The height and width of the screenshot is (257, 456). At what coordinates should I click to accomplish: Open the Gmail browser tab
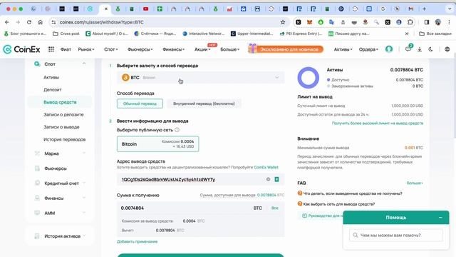pos(410,9)
